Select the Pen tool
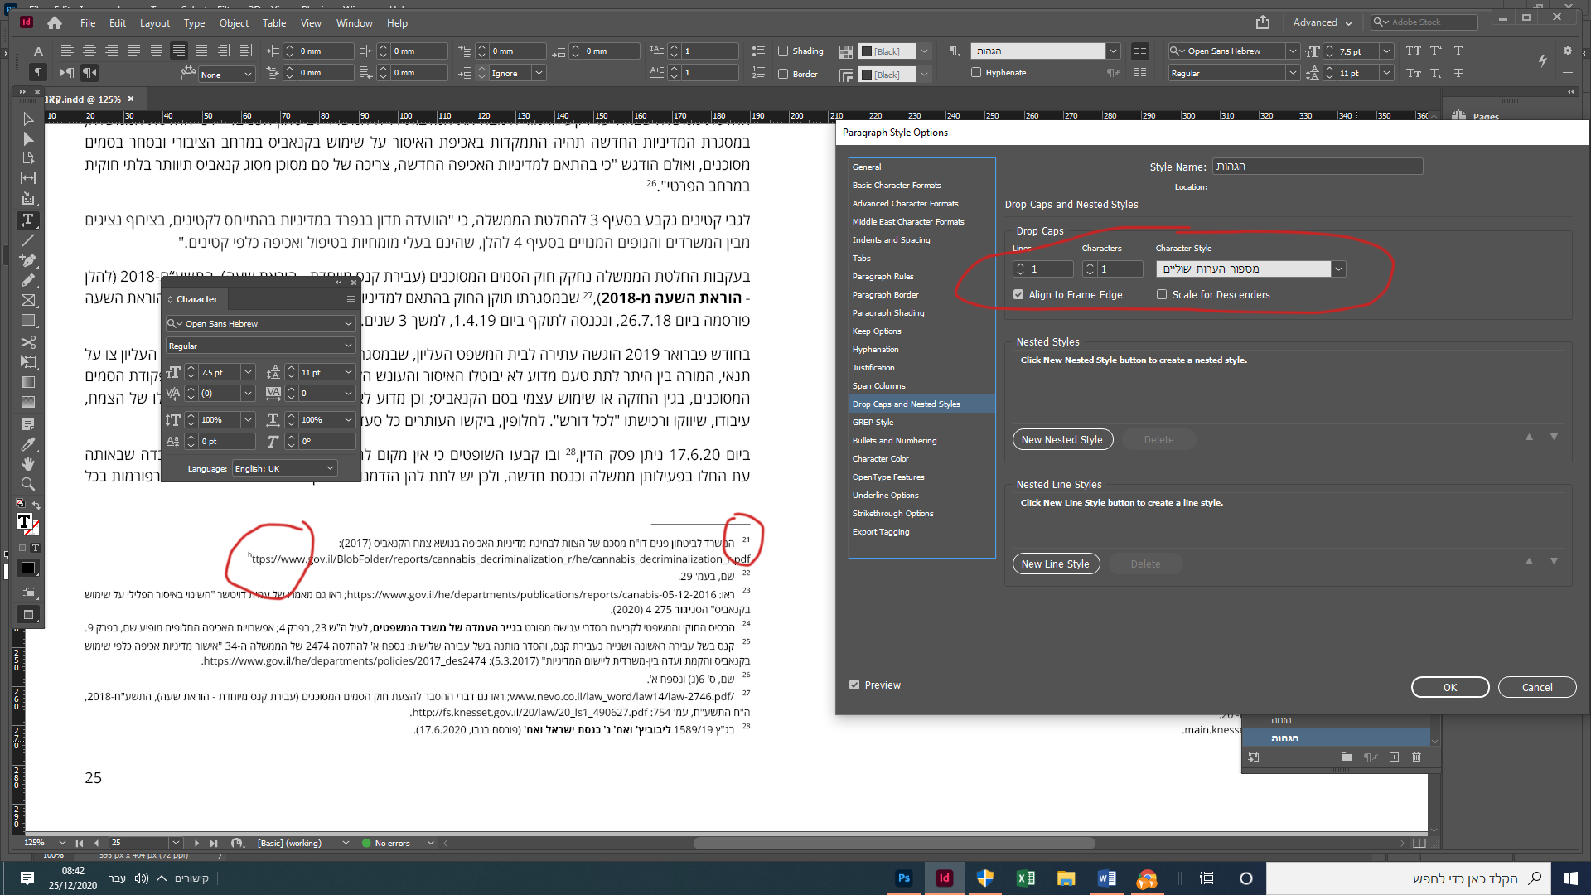The image size is (1591, 895). click(27, 260)
